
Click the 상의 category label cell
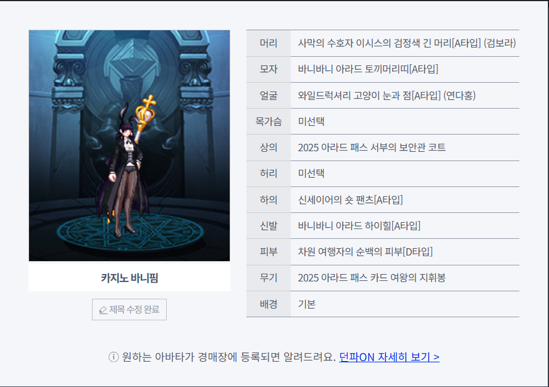[x=269, y=148]
